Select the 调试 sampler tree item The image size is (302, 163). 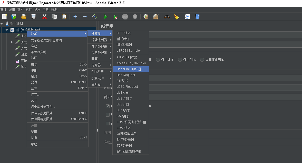tap(21, 55)
